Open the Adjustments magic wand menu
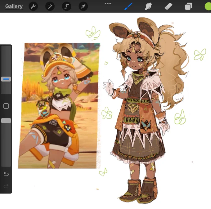Image resolution: width=211 pixels, height=209 pixels. point(50,6)
